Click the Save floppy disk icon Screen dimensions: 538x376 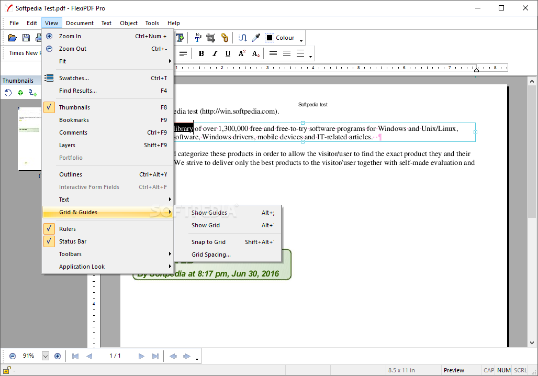click(26, 38)
